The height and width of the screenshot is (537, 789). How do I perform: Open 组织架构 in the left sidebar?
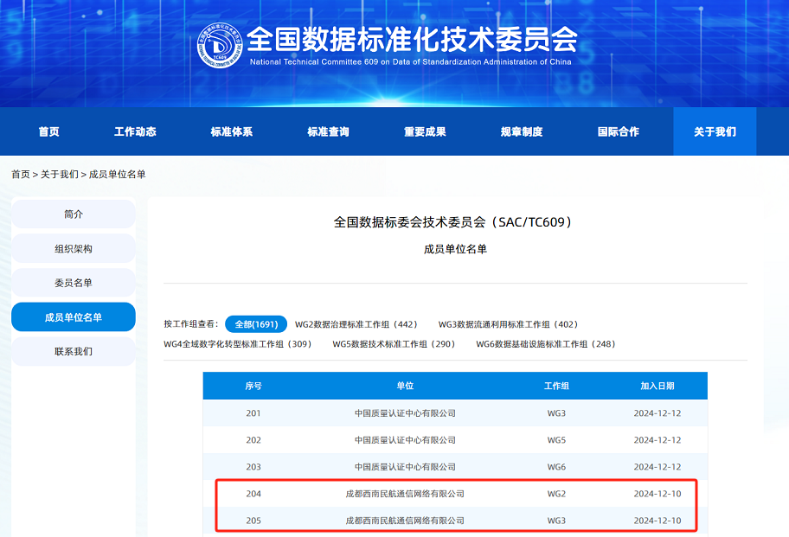coord(74,249)
